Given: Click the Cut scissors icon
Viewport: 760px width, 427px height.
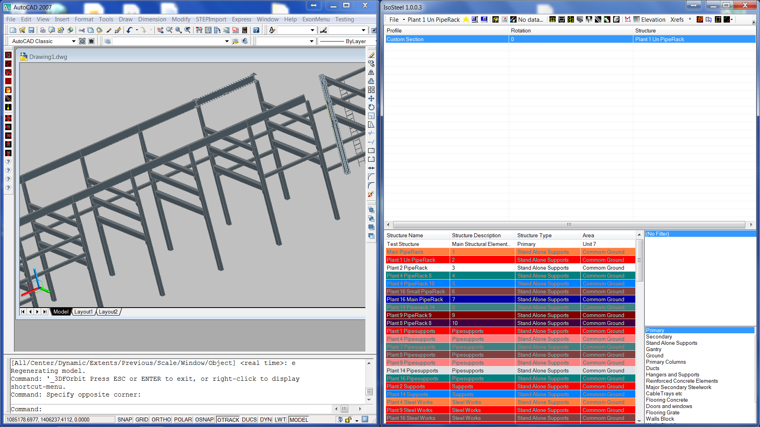Looking at the screenshot, I should (82, 30).
